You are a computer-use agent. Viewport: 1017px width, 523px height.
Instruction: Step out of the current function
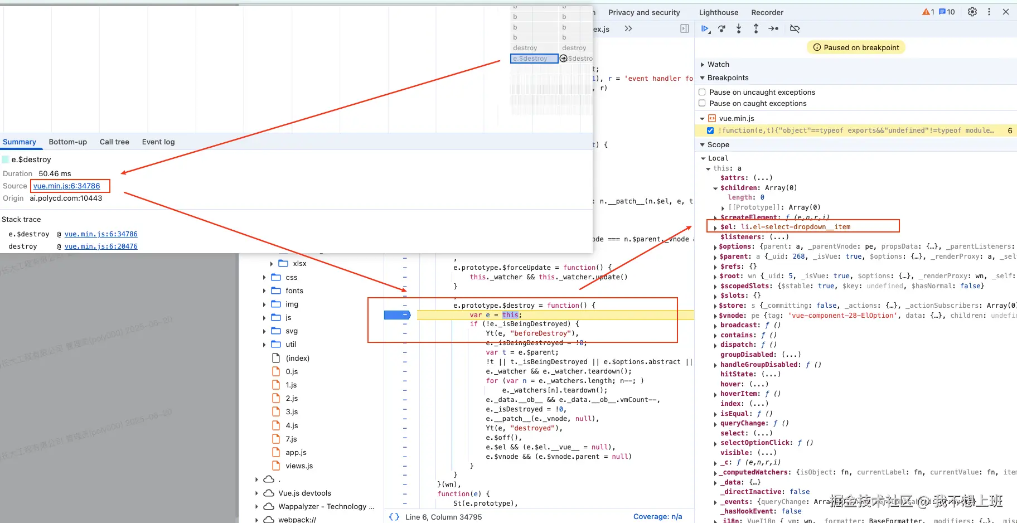pos(756,28)
